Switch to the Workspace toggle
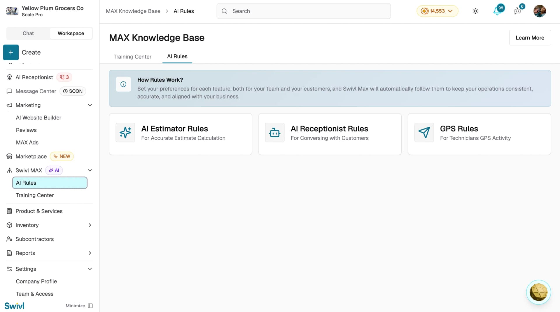 (71, 33)
